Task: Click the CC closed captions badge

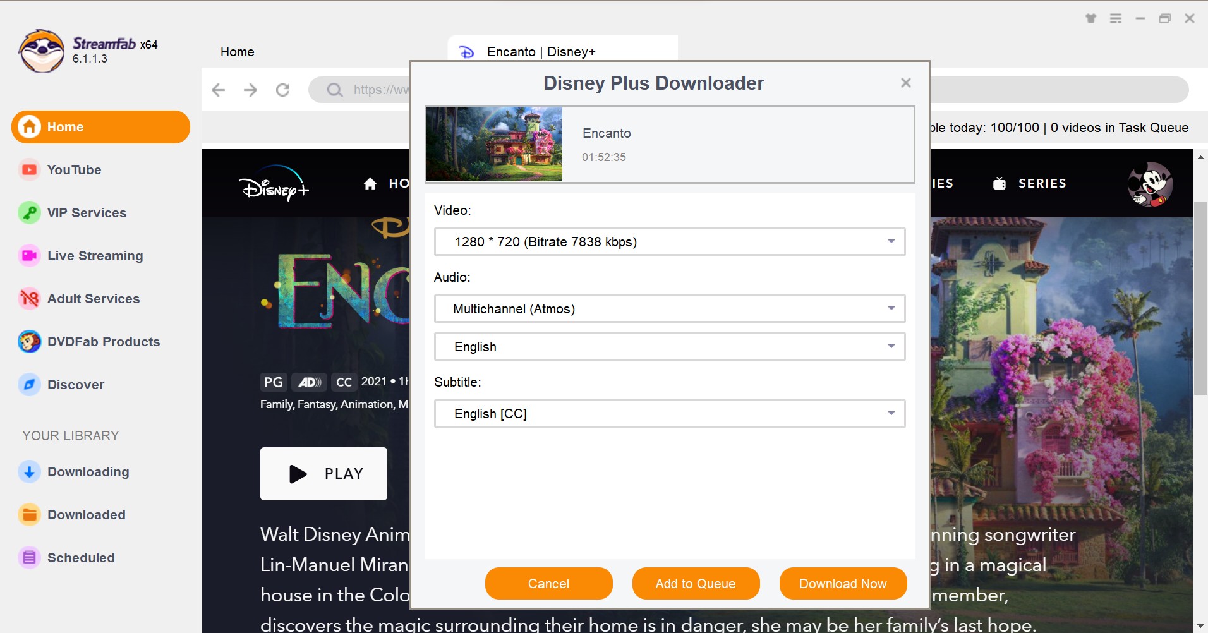Action: pyautogui.click(x=344, y=382)
